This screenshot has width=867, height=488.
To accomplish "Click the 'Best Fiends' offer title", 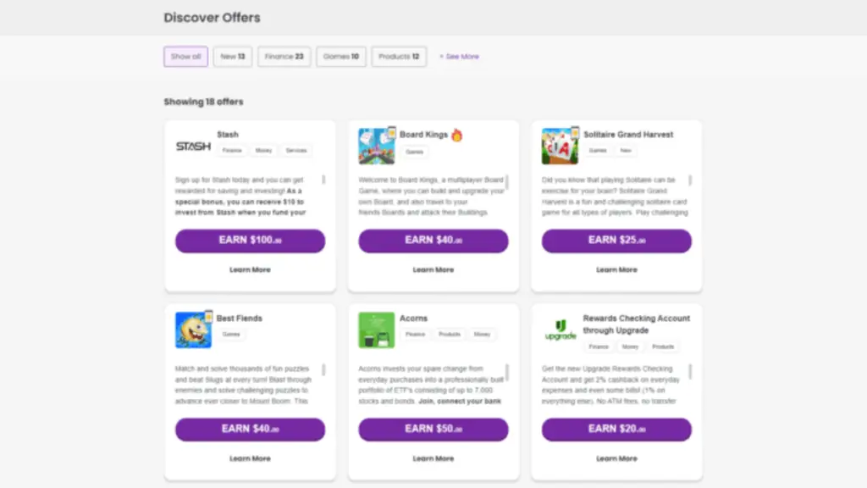I will tap(240, 319).
